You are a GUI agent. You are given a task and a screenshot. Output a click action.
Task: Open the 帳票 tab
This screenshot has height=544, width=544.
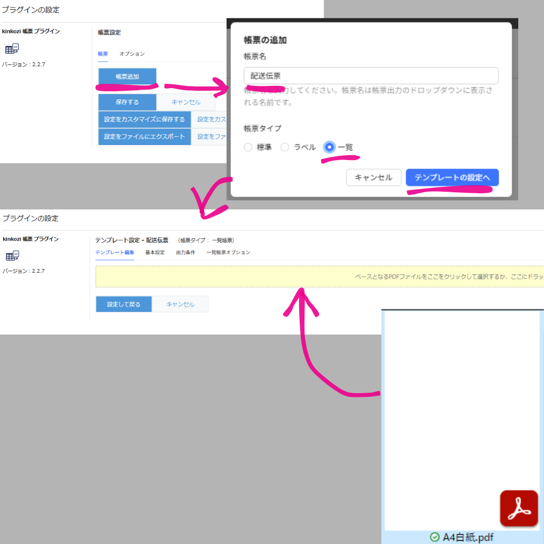coord(103,54)
